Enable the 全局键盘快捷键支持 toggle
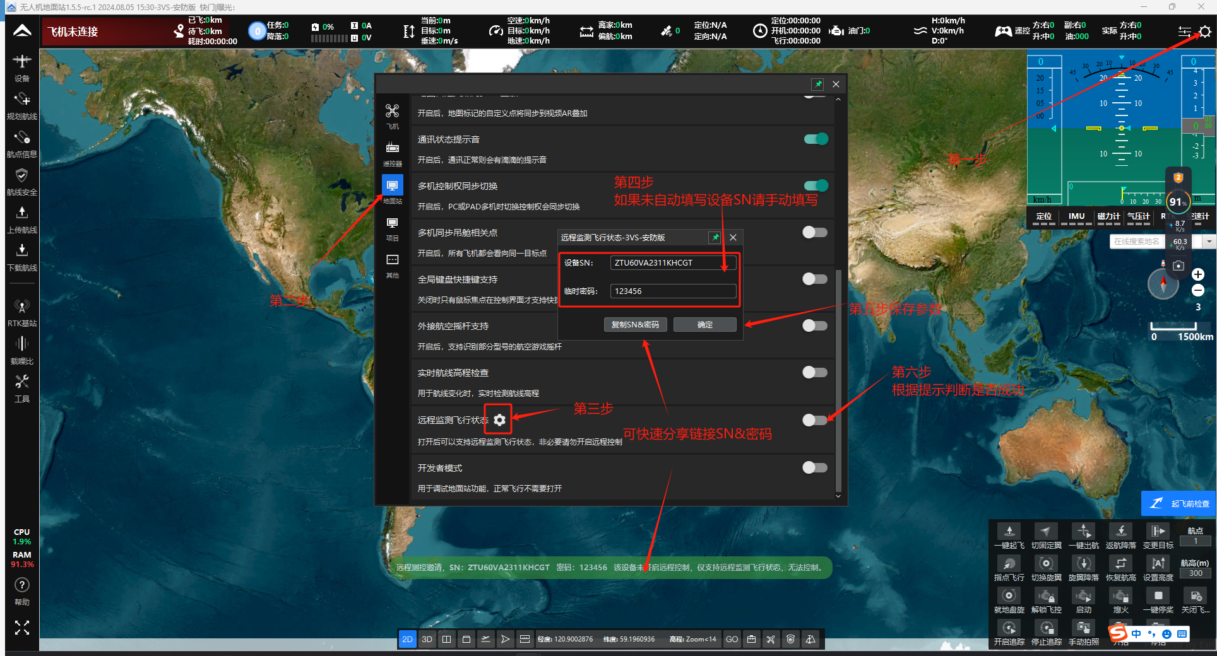 click(814, 279)
